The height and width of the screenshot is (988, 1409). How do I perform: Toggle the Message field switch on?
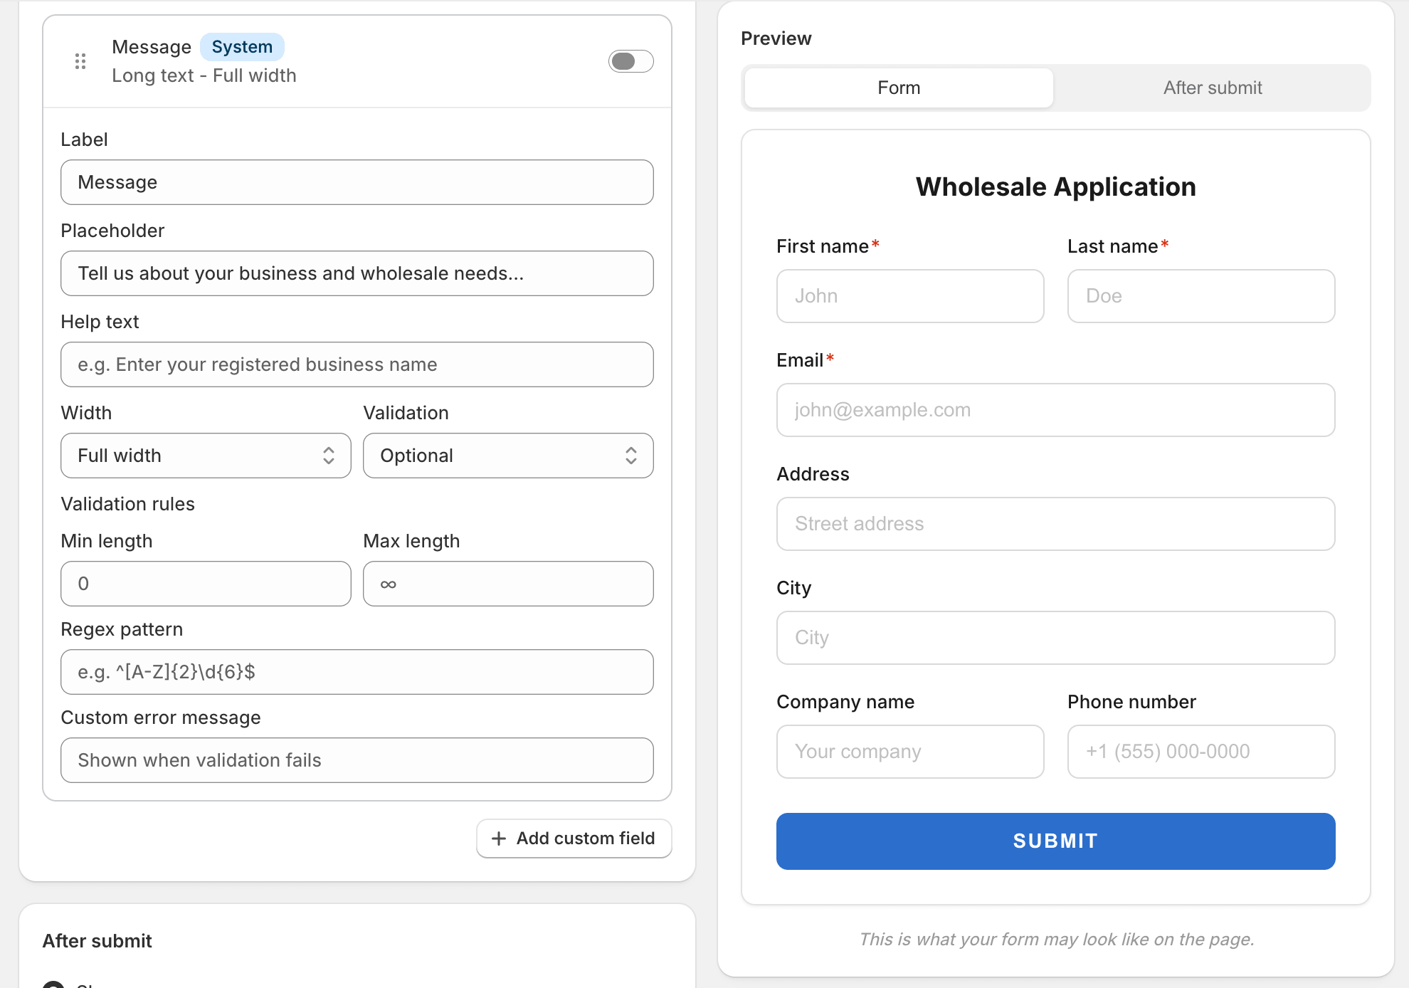point(630,61)
